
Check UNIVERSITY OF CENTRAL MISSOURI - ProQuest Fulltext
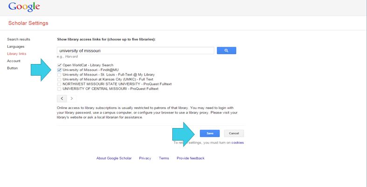59,89
